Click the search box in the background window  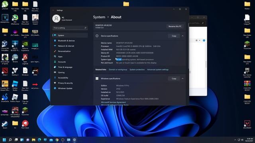[x=197, y=23]
